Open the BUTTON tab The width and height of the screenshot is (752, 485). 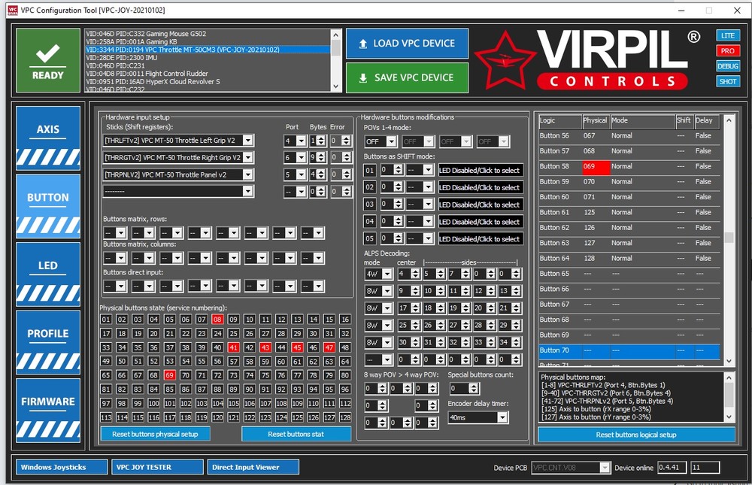[x=48, y=206]
